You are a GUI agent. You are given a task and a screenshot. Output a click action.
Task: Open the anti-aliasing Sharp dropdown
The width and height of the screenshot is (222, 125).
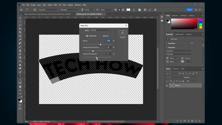(106, 10)
